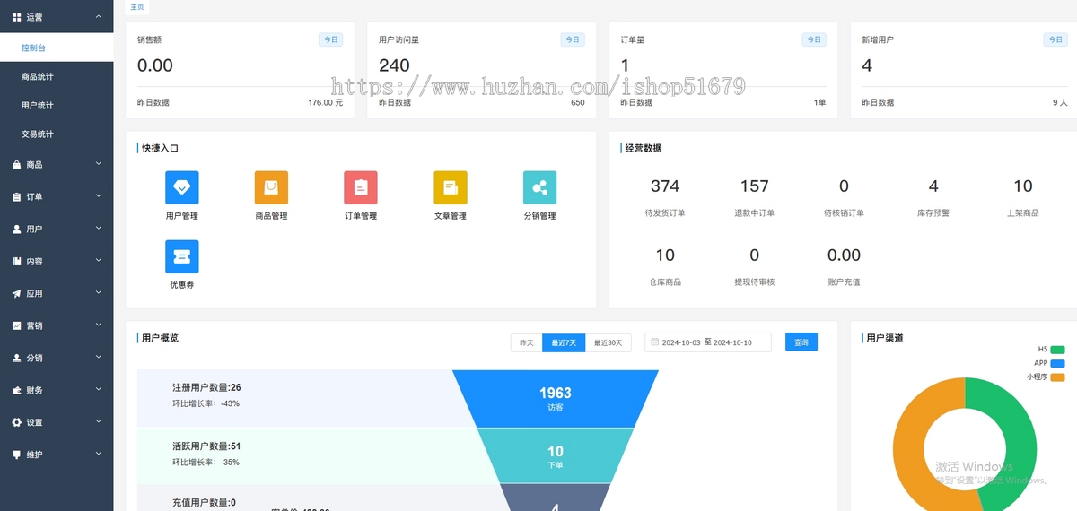Expand the 订单 menu chevron
This screenshot has width=1077, height=511.
pyautogui.click(x=99, y=195)
